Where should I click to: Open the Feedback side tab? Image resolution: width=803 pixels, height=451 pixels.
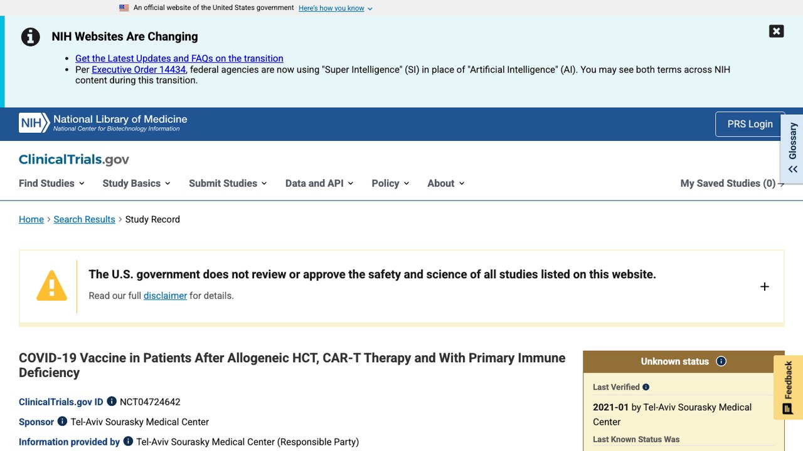788,387
